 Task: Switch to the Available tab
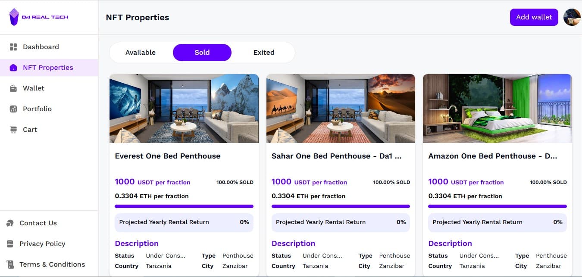140,52
